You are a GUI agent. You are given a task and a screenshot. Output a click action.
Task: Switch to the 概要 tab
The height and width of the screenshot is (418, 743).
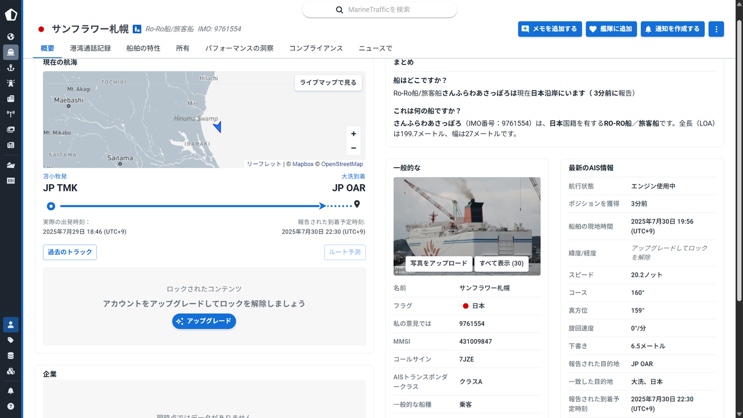[x=48, y=48]
